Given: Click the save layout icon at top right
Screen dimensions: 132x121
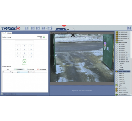Looking at the screenshot, I should [129, 28].
